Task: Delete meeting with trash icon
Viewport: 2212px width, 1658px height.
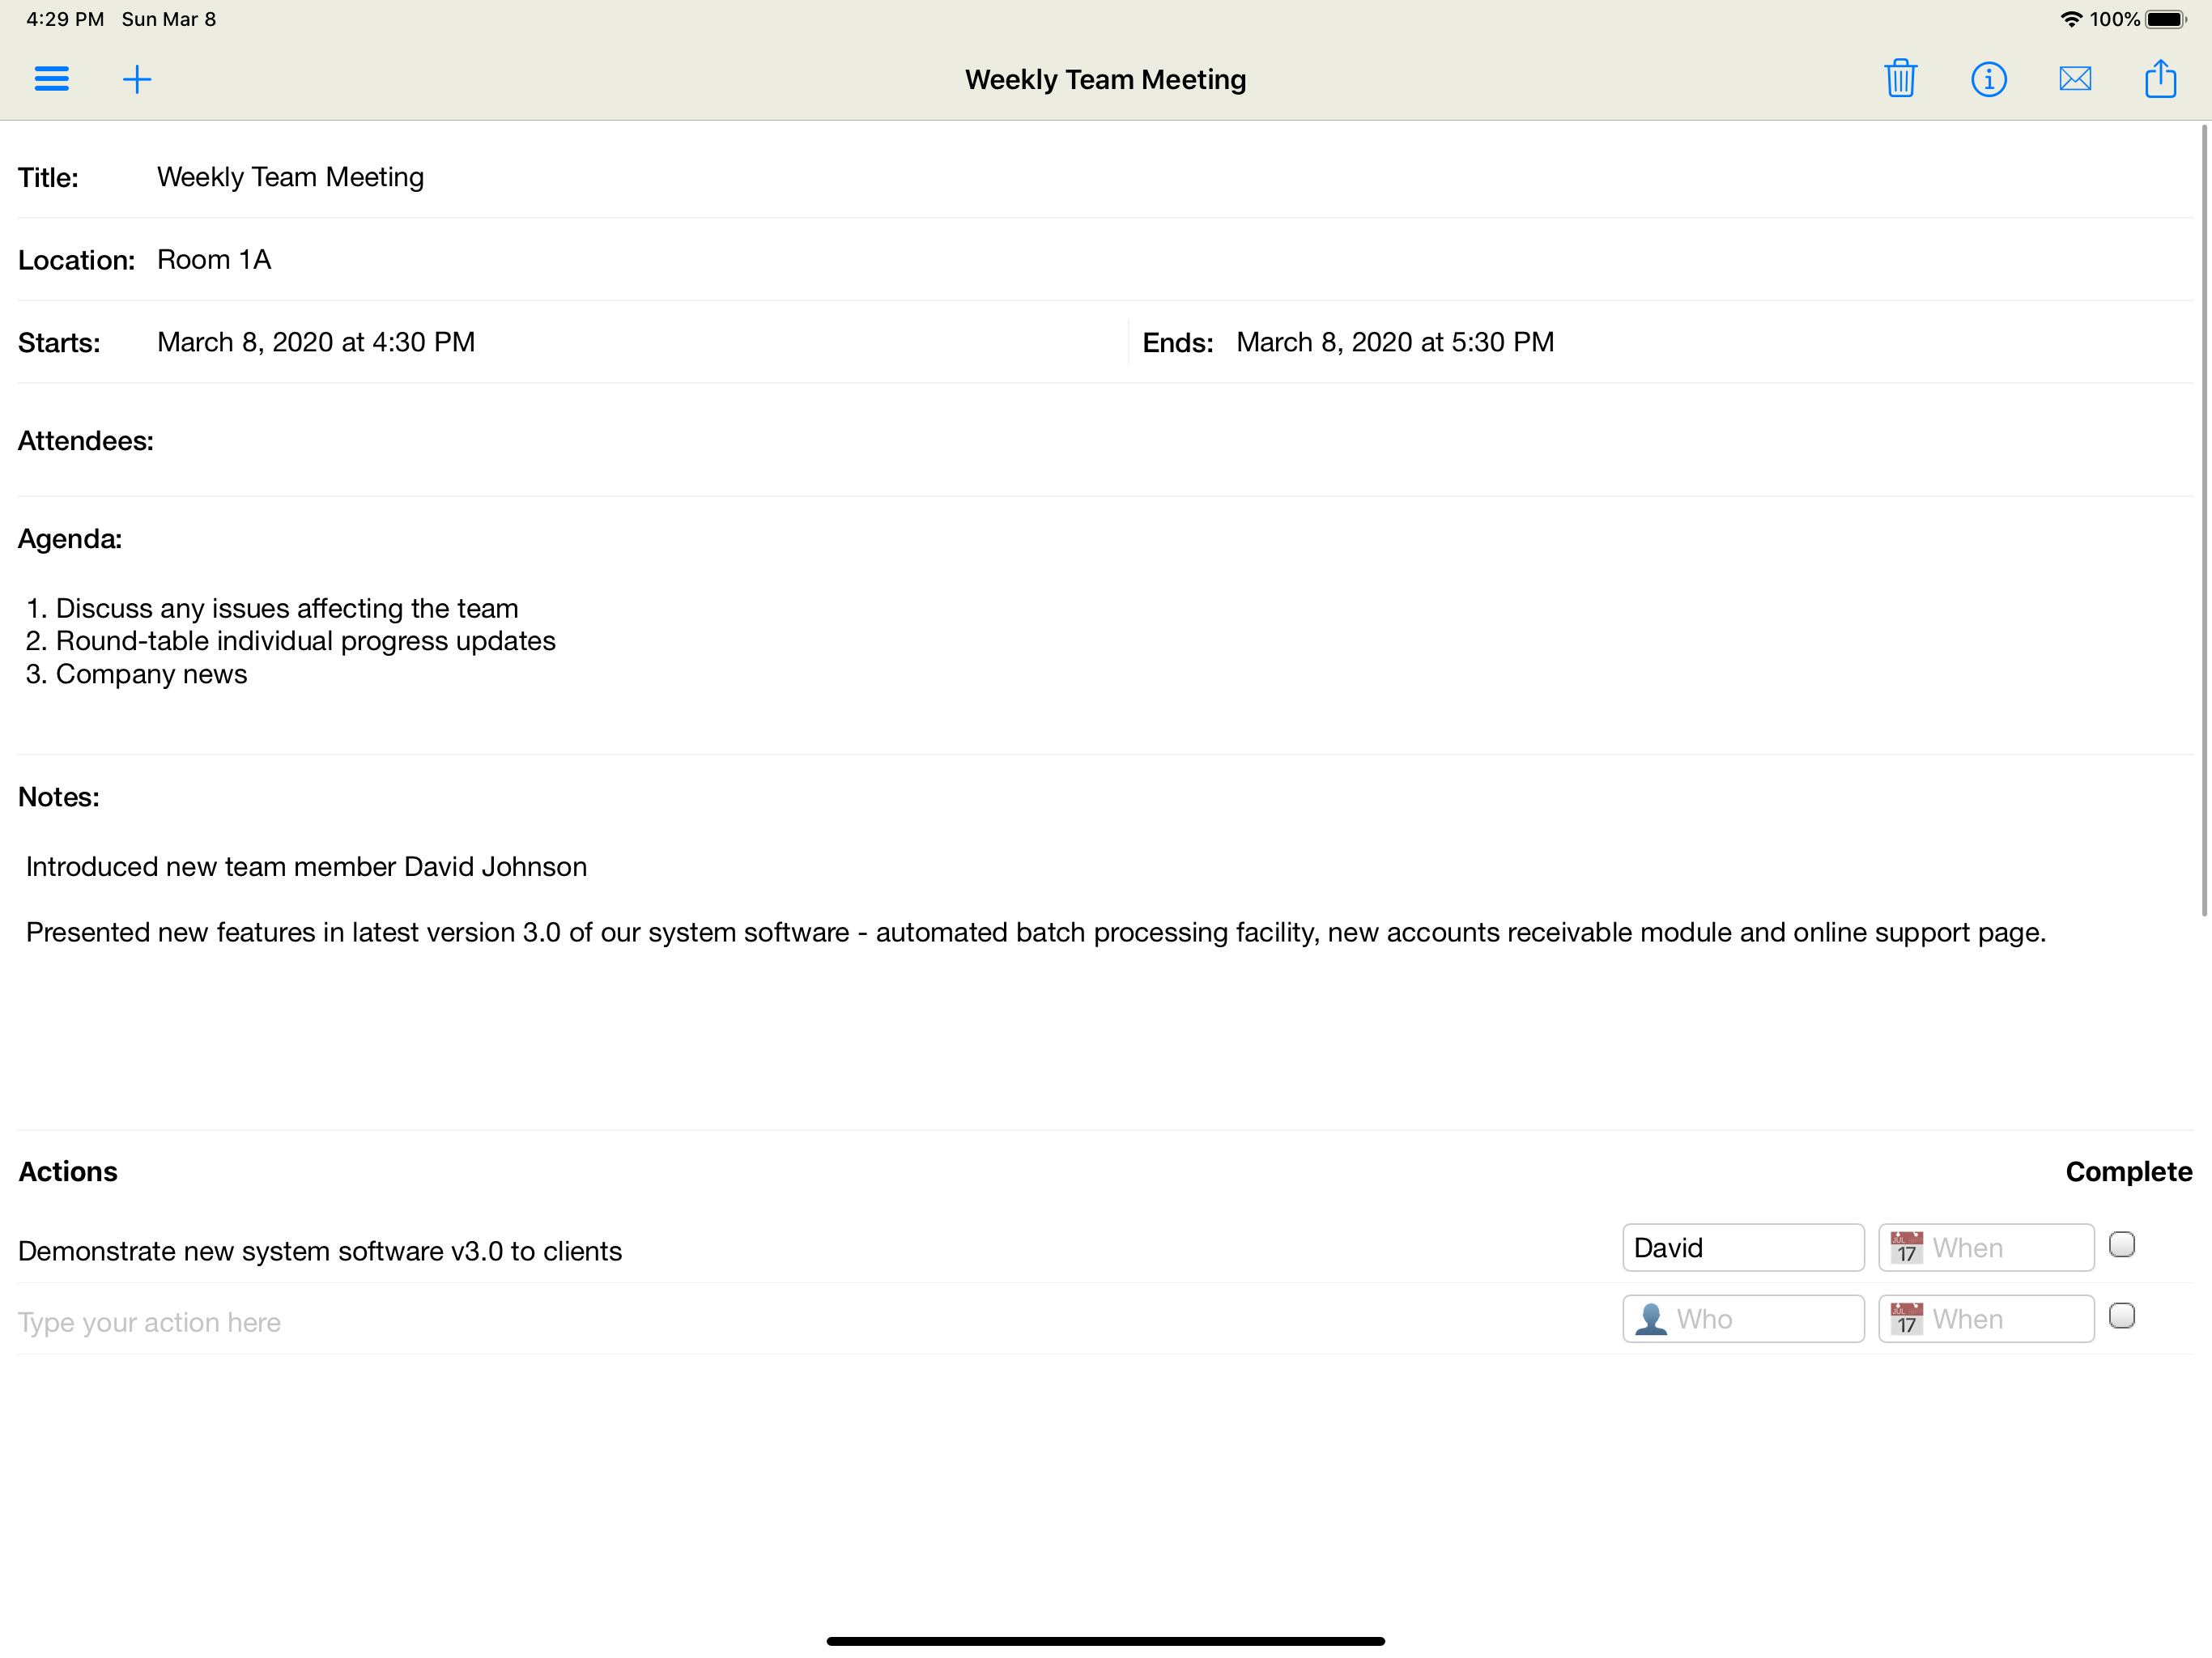Action: pos(1900,79)
